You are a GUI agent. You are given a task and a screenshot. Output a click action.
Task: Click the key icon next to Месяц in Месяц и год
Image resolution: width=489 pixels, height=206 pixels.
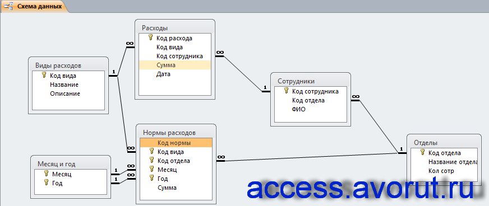(x=46, y=174)
